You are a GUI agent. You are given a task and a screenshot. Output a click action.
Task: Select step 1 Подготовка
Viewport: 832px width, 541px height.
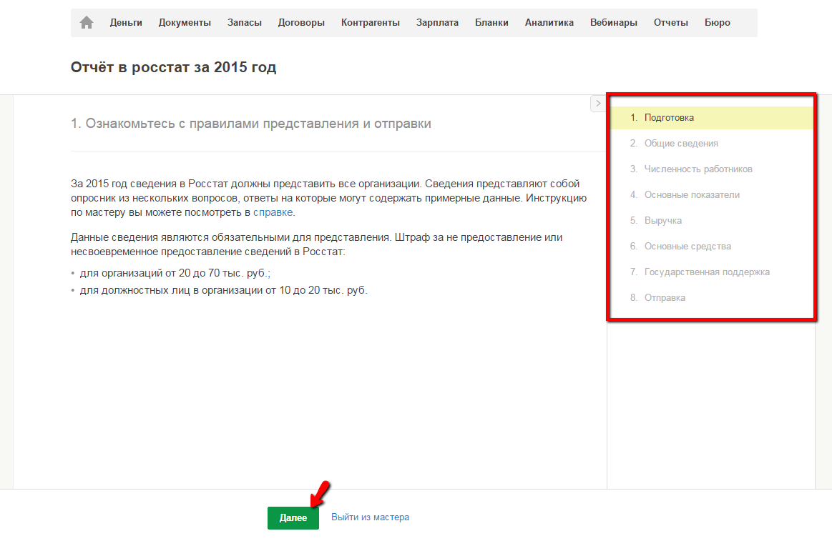(x=712, y=118)
